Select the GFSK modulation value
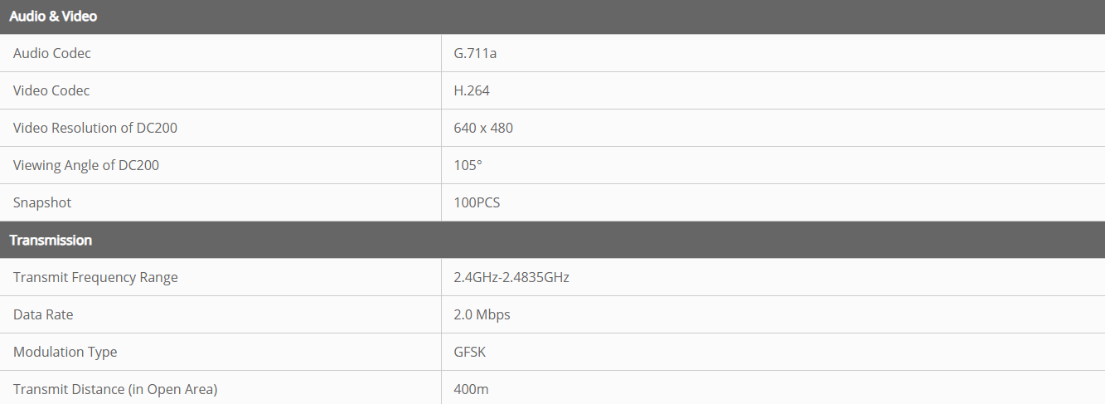The image size is (1105, 404). click(469, 352)
